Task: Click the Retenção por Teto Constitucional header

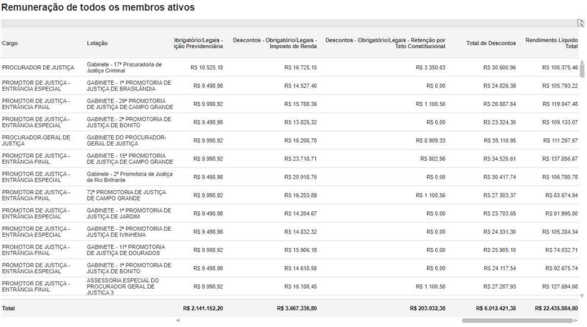Action: [x=385, y=44]
